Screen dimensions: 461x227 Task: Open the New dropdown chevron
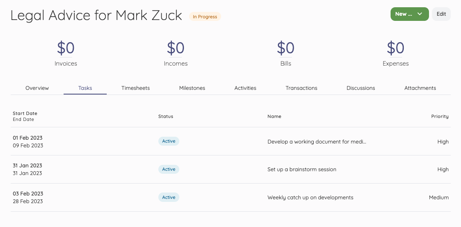[420, 14]
